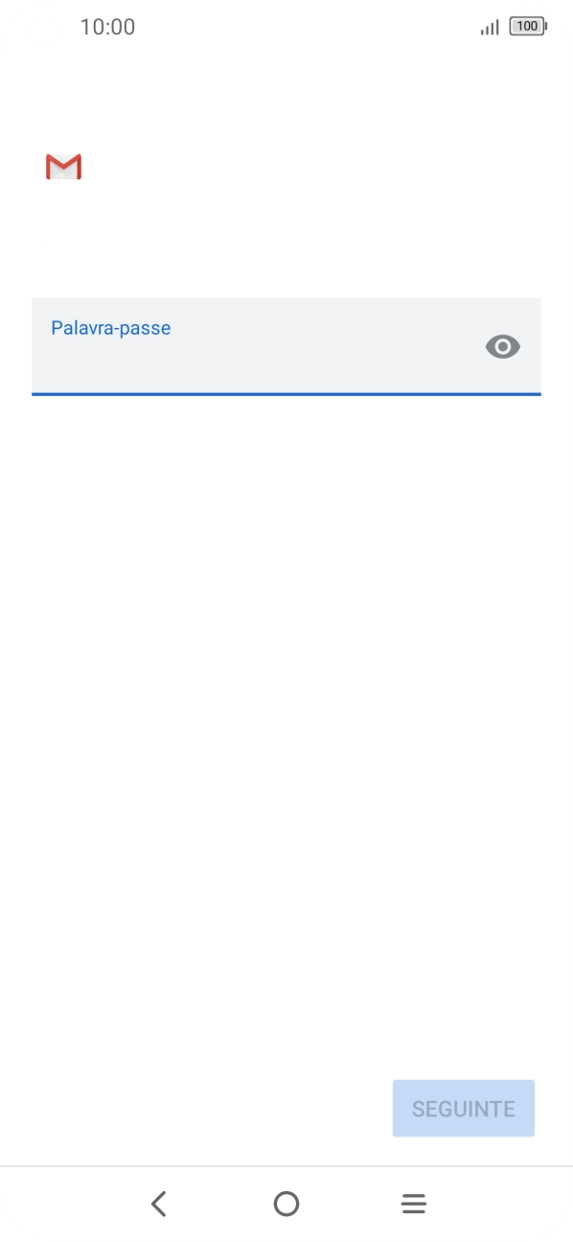Focus the Palavra-passe input field
Screen dimensions: 573x1242
[286, 346]
